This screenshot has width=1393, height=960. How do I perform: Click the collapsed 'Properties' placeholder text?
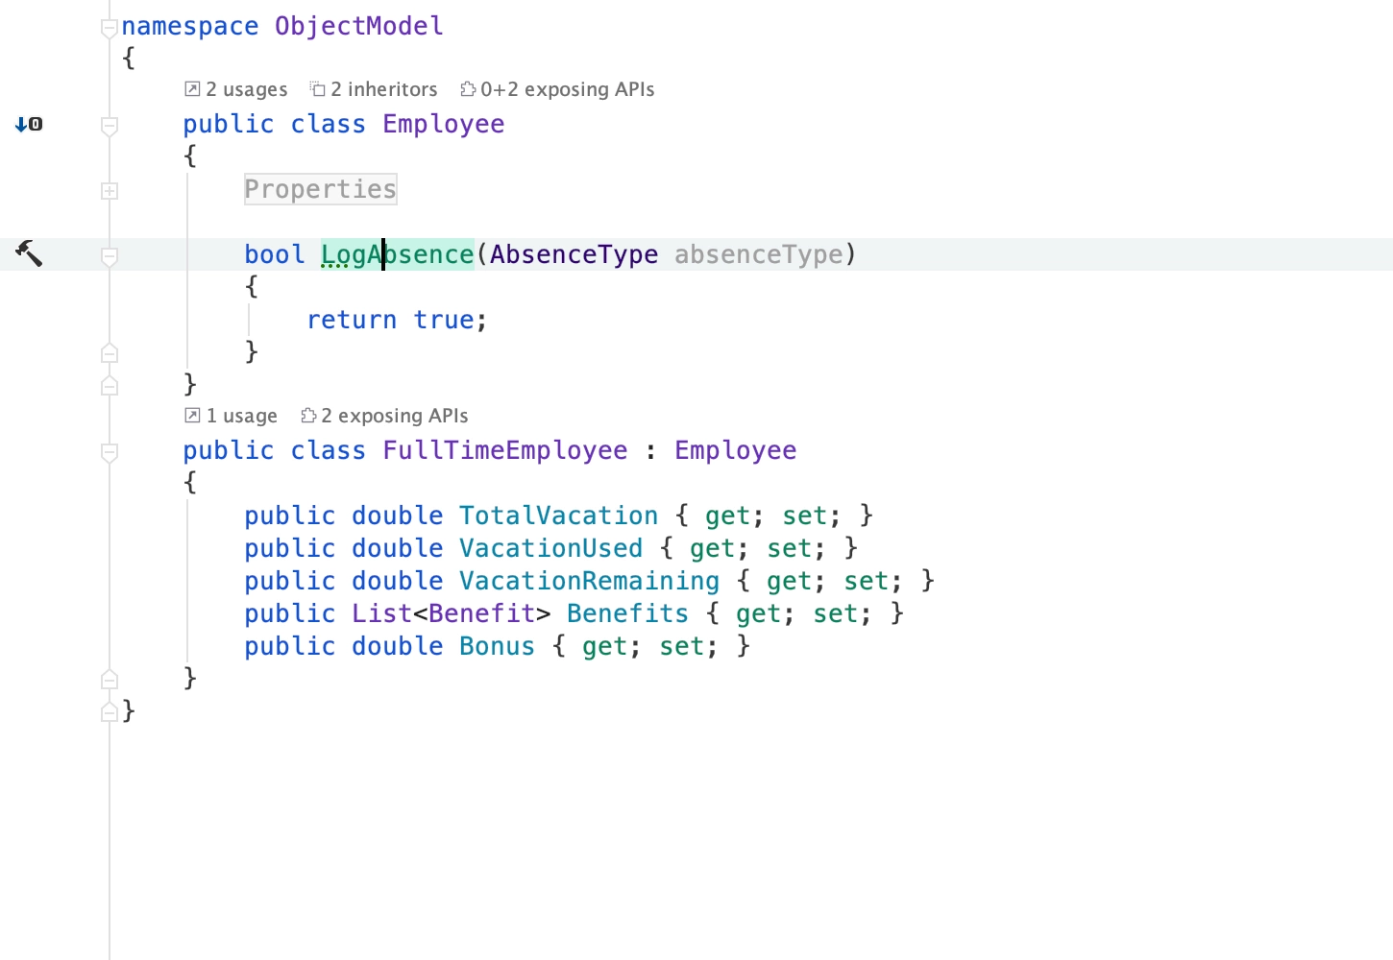(320, 189)
